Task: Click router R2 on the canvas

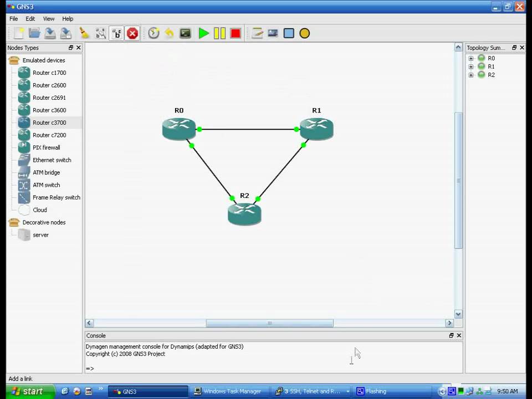Action: click(x=244, y=214)
